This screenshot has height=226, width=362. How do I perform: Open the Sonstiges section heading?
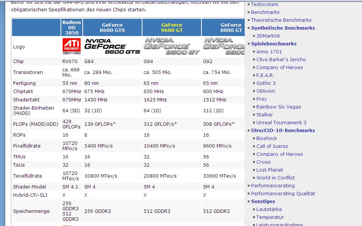(x=263, y=201)
